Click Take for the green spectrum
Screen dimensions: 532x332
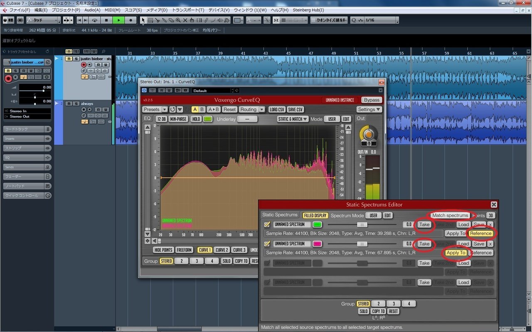tap(424, 225)
